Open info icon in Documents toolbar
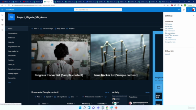The height and width of the screenshot is (110, 196). pyautogui.click(x=105, y=97)
